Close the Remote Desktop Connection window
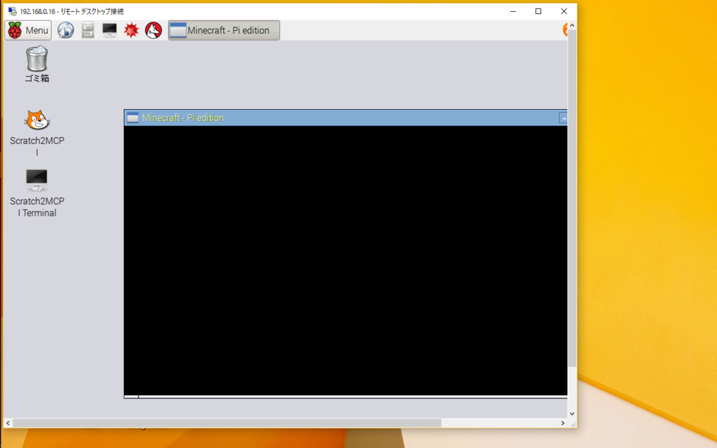Image resolution: width=717 pixels, height=448 pixels. click(564, 11)
